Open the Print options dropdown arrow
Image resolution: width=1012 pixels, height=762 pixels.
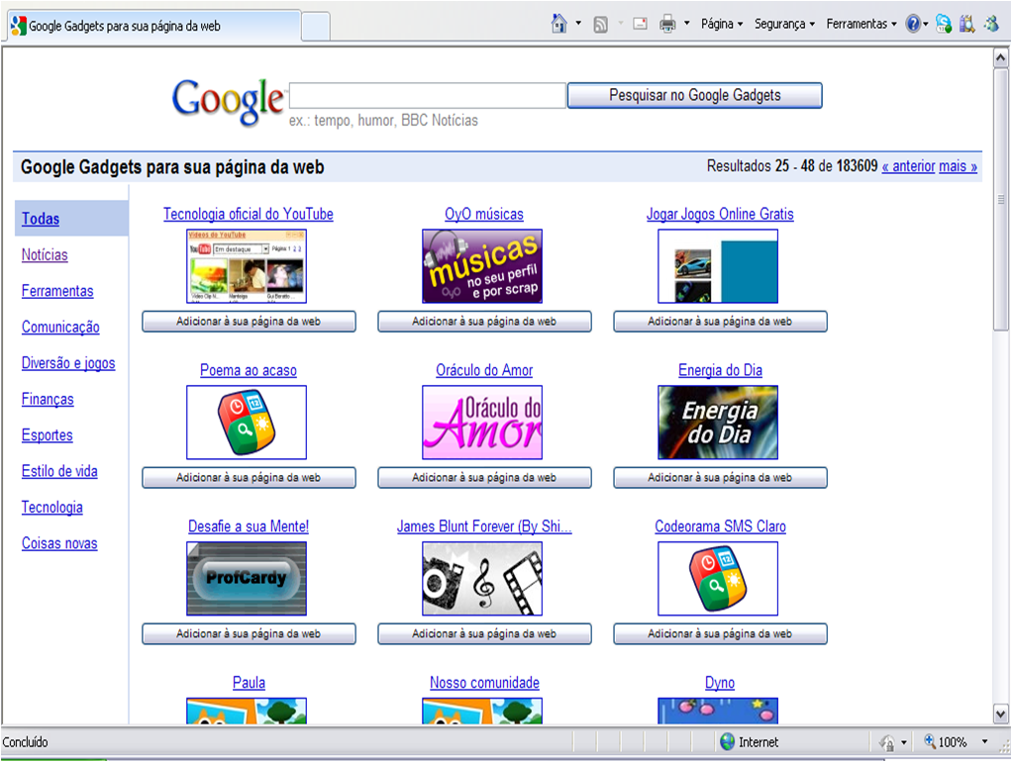(x=687, y=23)
